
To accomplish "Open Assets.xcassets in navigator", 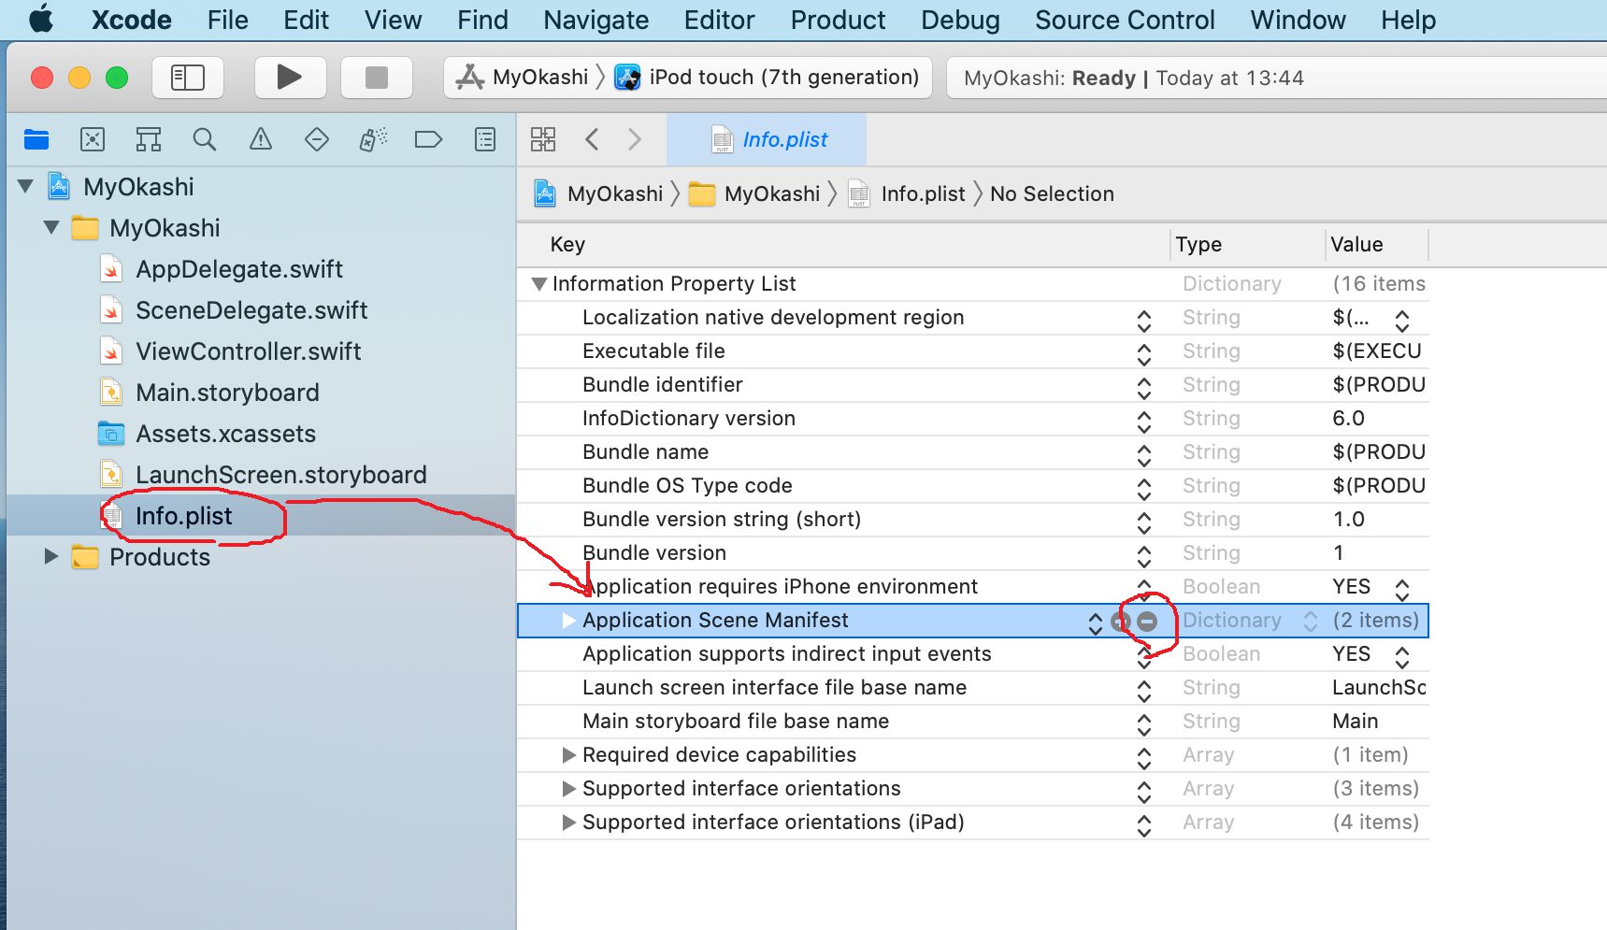I will [225, 434].
